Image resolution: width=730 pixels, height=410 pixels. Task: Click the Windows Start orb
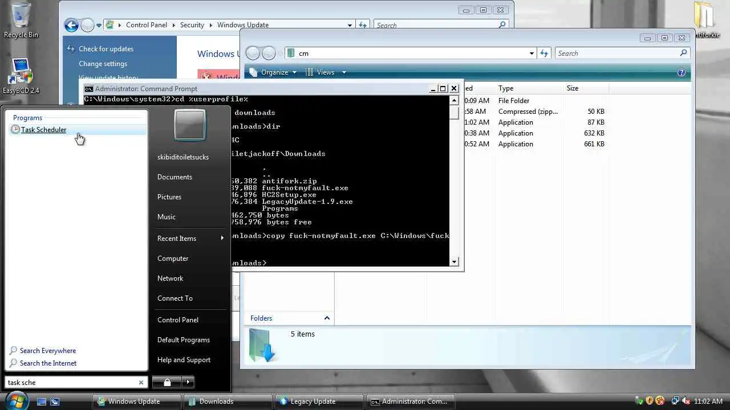coord(17,400)
